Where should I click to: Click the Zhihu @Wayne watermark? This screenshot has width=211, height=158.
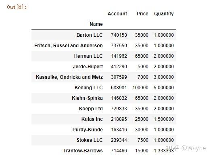[186, 148]
